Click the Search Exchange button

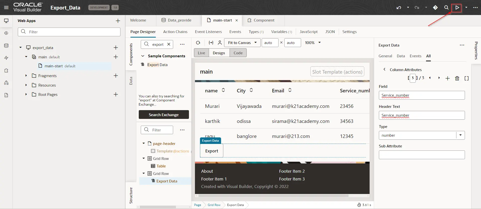click(x=164, y=115)
